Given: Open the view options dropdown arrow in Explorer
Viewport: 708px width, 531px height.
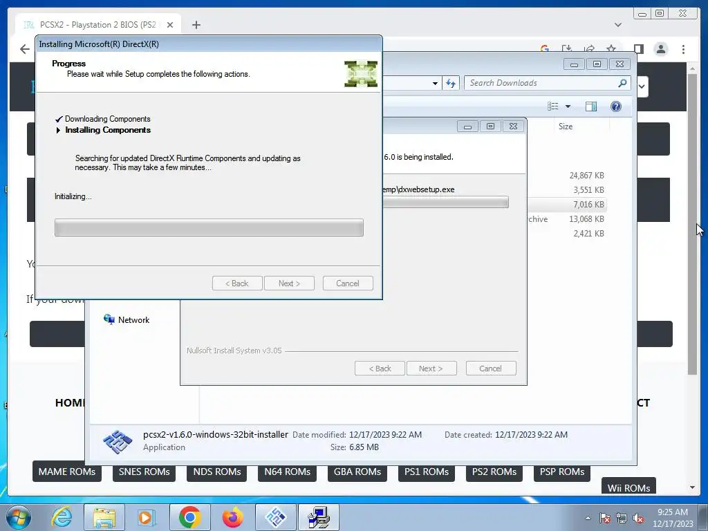Looking at the screenshot, I should (x=568, y=106).
